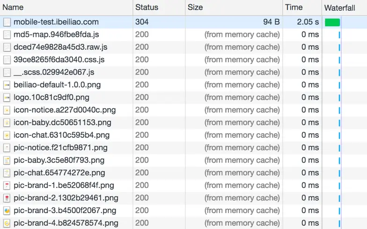
Task: Click the image icon for logo.10c81c9df0.png
Action: (7, 97)
